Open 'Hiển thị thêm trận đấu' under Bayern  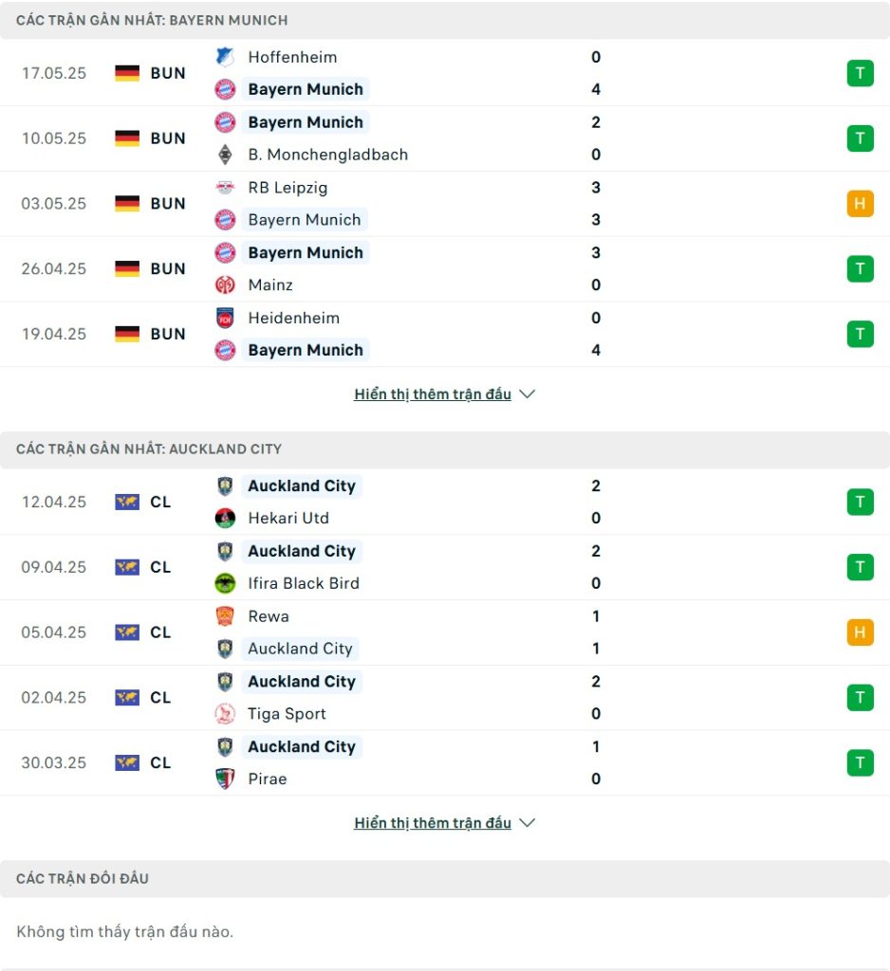[x=433, y=394]
